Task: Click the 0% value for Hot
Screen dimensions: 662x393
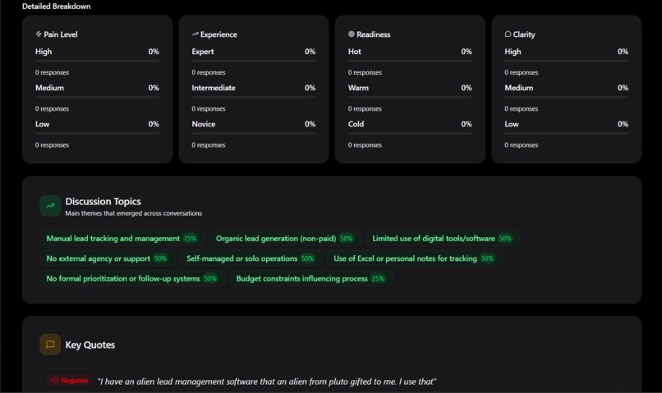Action: (467, 52)
